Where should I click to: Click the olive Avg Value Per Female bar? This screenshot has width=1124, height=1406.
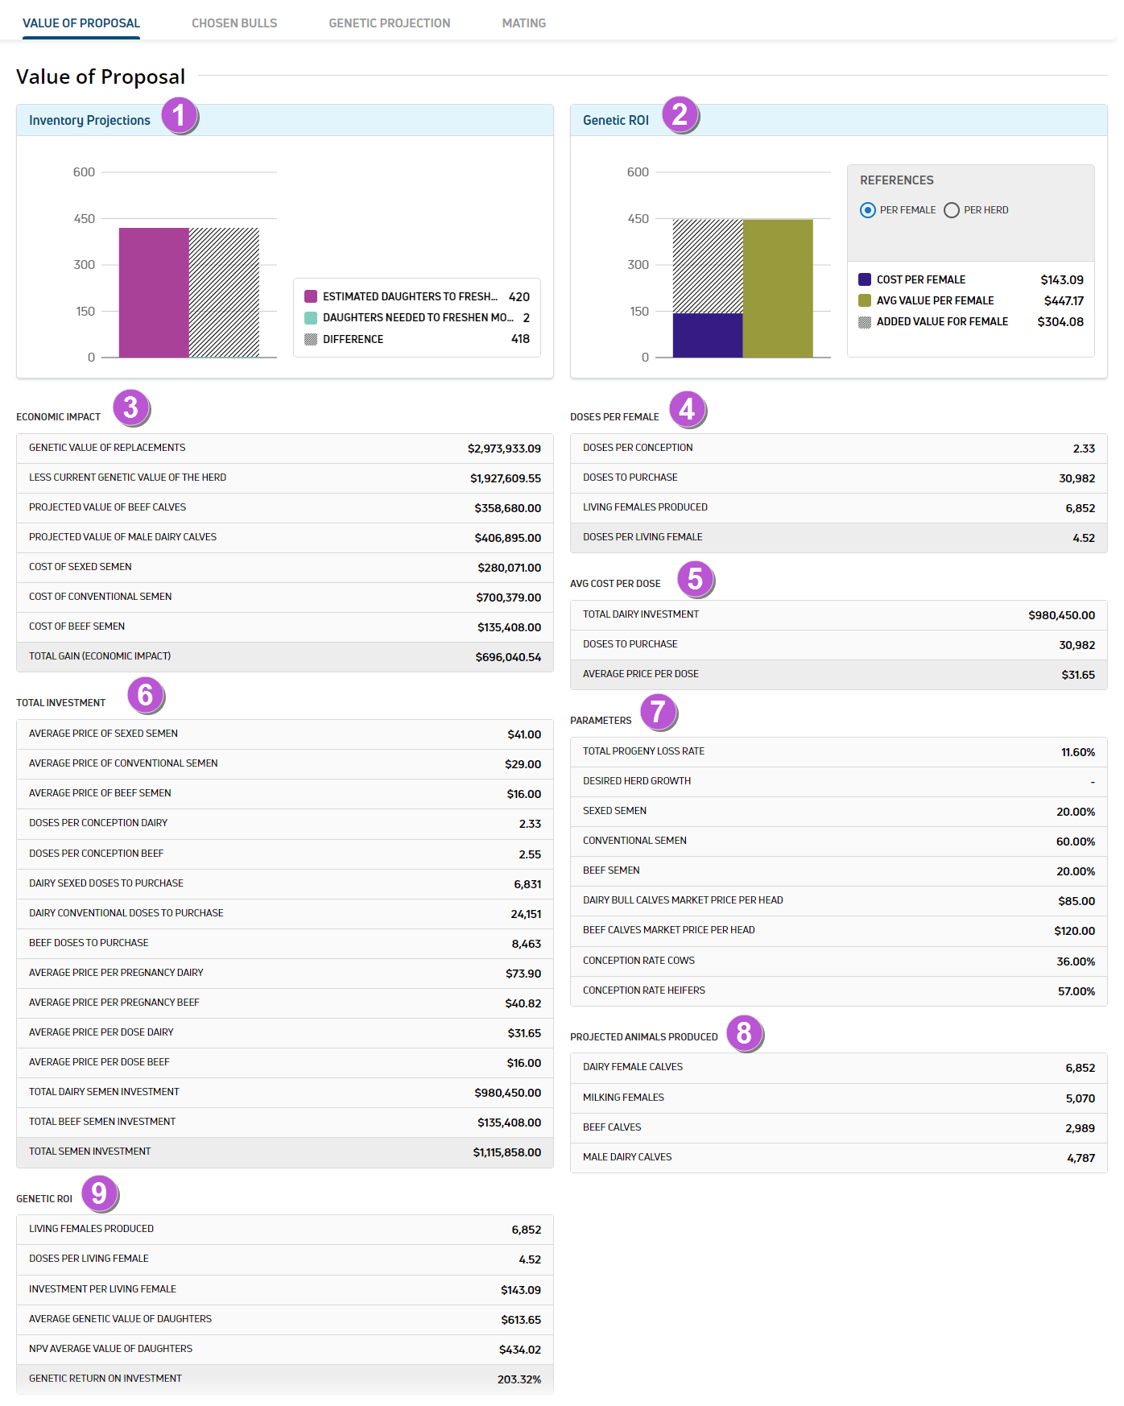[778, 288]
